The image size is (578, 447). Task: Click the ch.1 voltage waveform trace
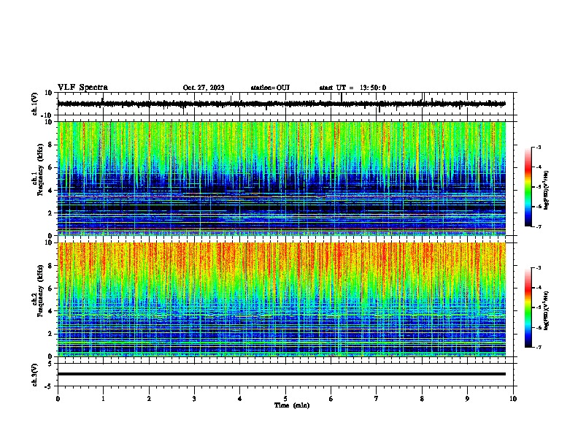[281, 104]
